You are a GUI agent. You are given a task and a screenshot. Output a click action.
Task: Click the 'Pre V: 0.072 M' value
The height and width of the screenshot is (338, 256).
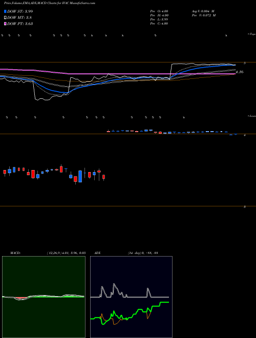[x=204, y=15]
